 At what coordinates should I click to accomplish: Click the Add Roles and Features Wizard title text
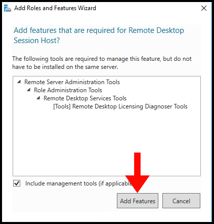(x=55, y=8)
